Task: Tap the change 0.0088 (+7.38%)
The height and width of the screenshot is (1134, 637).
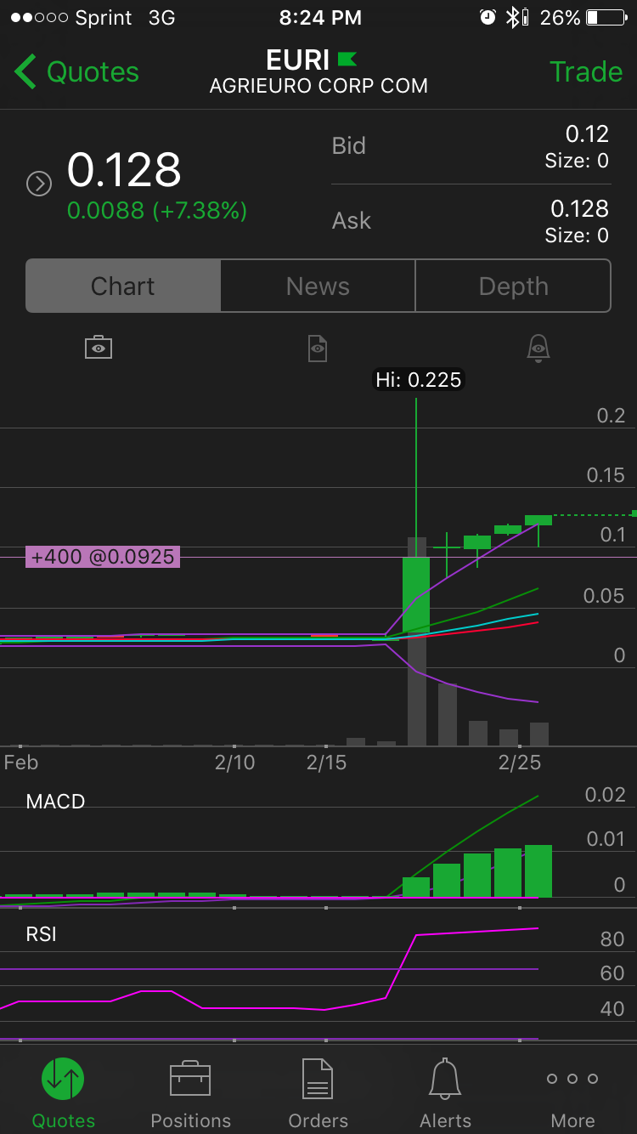Action: point(157,211)
